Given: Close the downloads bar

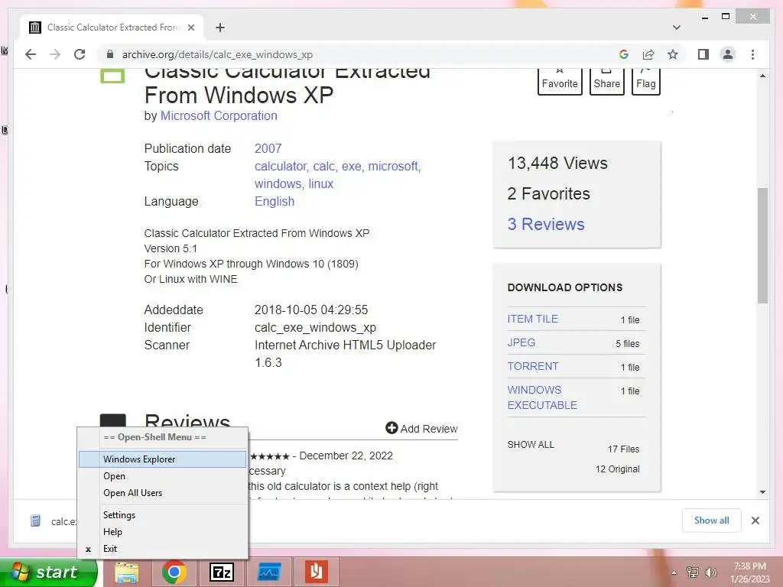Looking at the screenshot, I should [x=755, y=521].
